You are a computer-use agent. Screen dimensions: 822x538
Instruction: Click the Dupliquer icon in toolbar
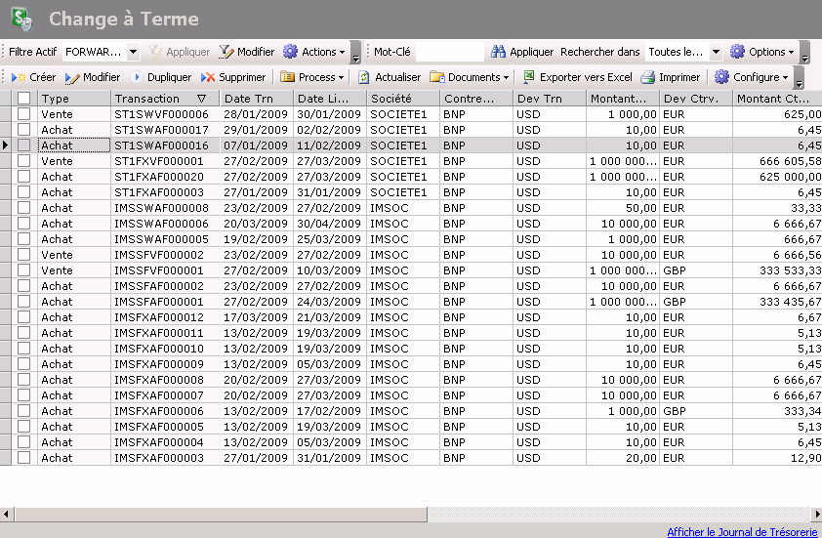[x=137, y=77]
